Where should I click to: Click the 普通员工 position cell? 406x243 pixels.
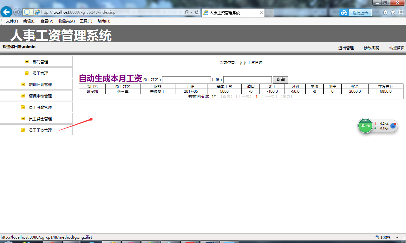pos(158,91)
